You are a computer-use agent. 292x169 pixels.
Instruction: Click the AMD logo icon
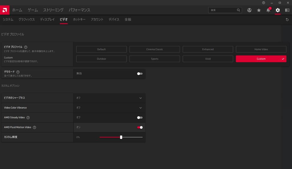(5, 10)
